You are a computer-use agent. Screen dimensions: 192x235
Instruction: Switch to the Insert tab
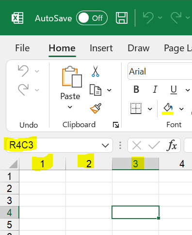101,48
